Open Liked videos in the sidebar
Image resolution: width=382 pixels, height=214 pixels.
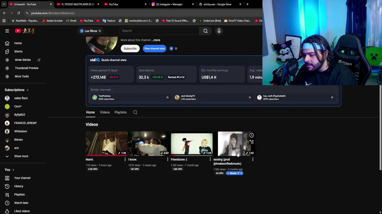click(x=22, y=211)
